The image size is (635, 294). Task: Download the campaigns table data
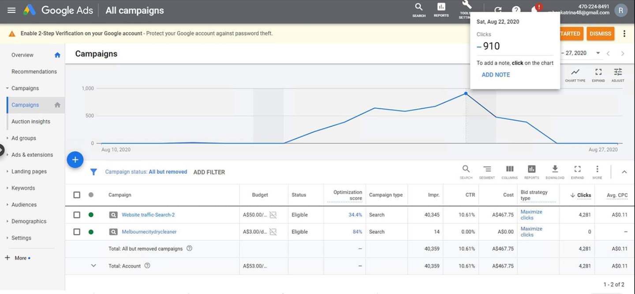[555, 171]
